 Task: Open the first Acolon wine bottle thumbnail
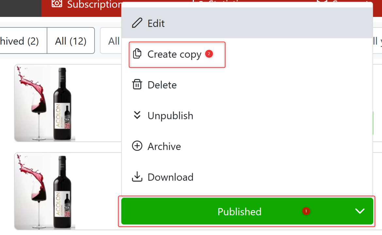(45, 103)
